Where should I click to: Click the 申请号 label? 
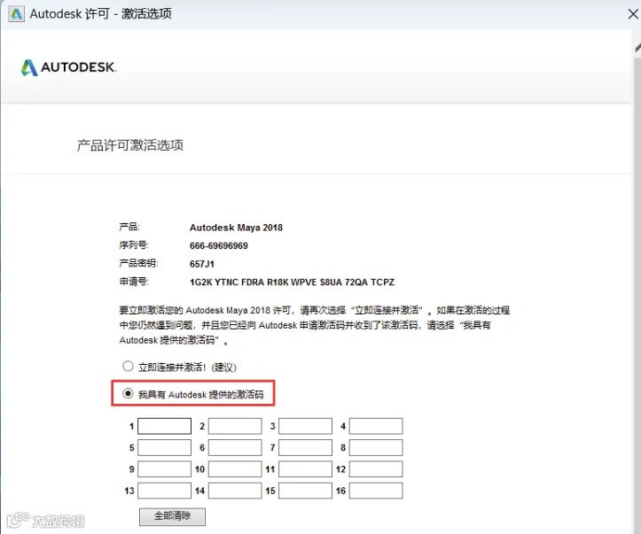134,282
